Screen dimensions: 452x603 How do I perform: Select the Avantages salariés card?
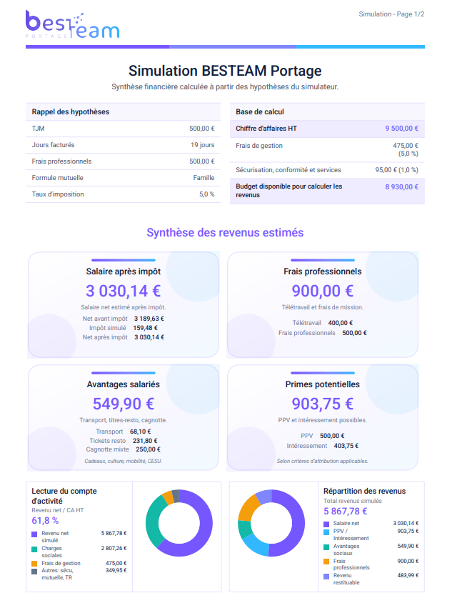(124, 417)
